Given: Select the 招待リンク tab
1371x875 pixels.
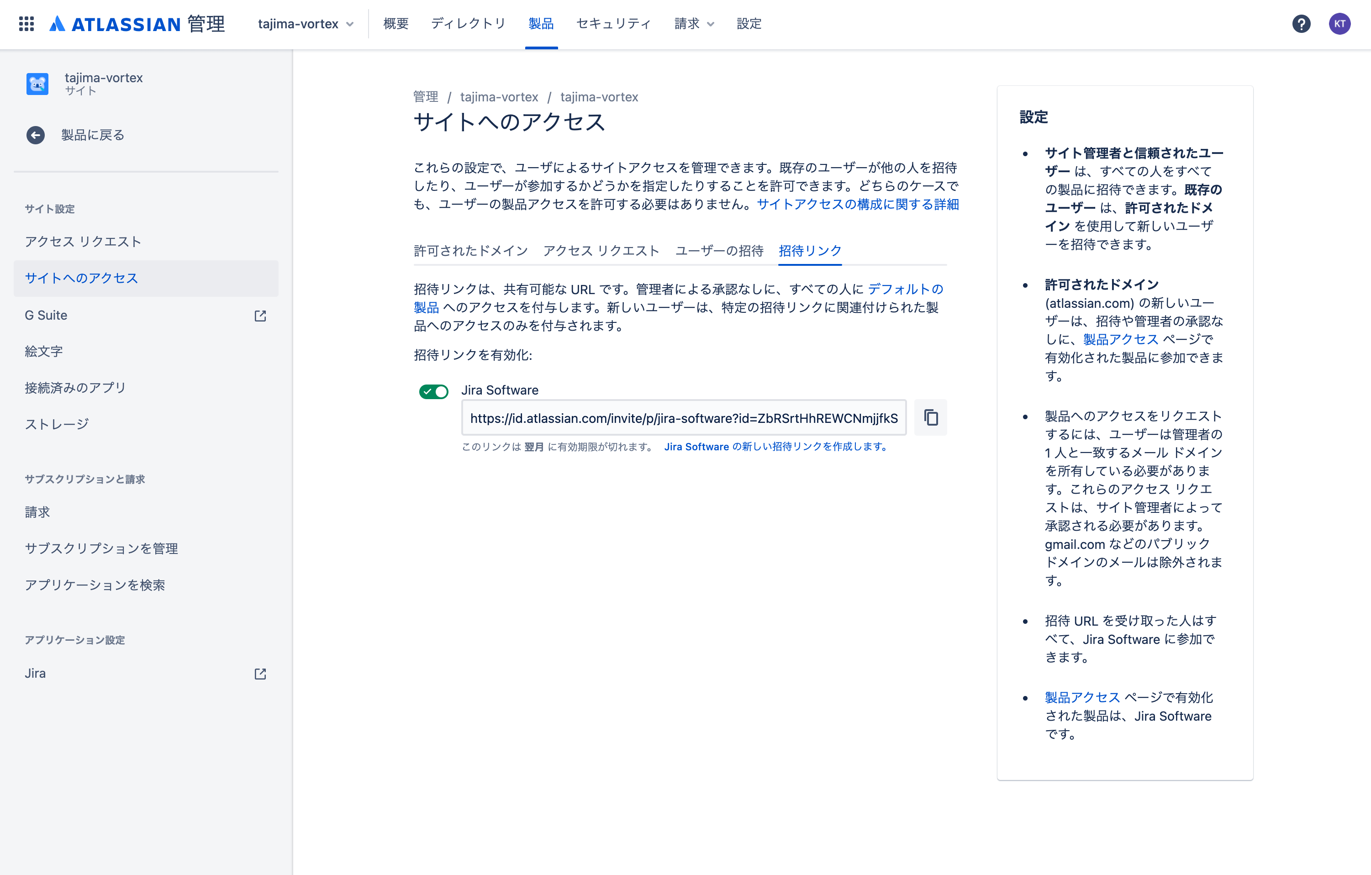Looking at the screenshot, I should click(x=810, y=250).
